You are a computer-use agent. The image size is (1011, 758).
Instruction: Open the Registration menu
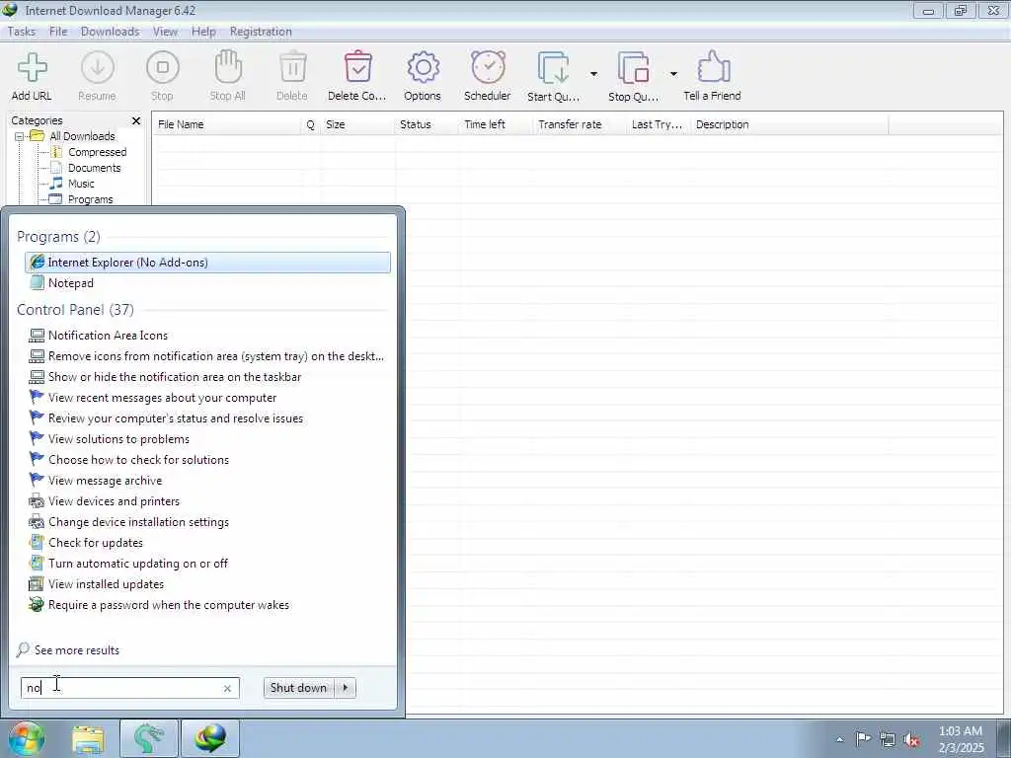pos(261,32)
